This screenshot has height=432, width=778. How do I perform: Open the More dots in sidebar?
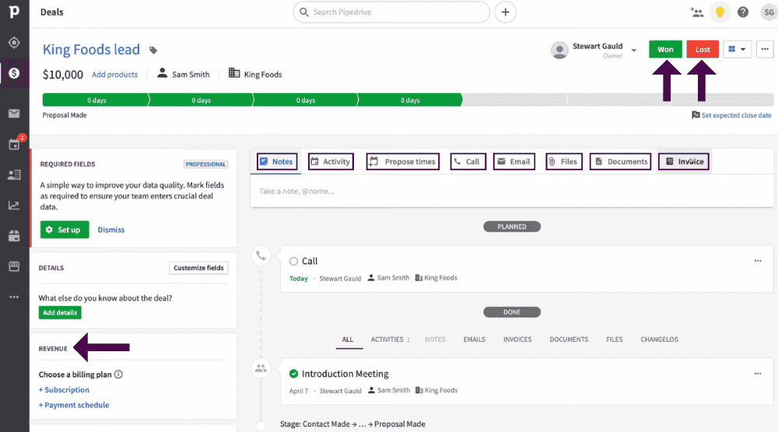click(14, 297)
